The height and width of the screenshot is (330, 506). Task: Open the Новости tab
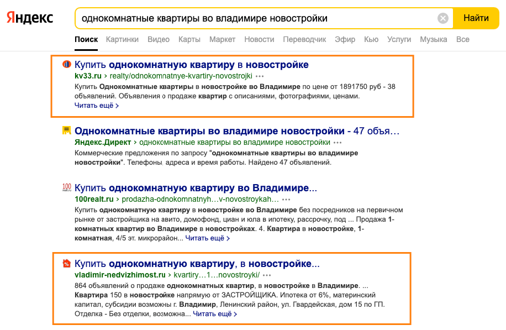tap(258, 39)
